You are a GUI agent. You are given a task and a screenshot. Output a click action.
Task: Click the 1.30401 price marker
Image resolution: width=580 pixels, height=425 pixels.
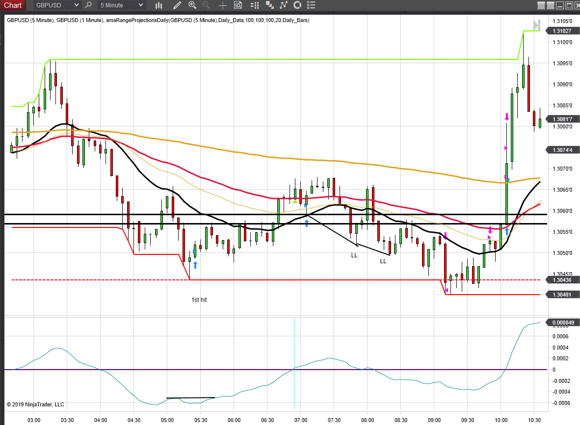562,295
